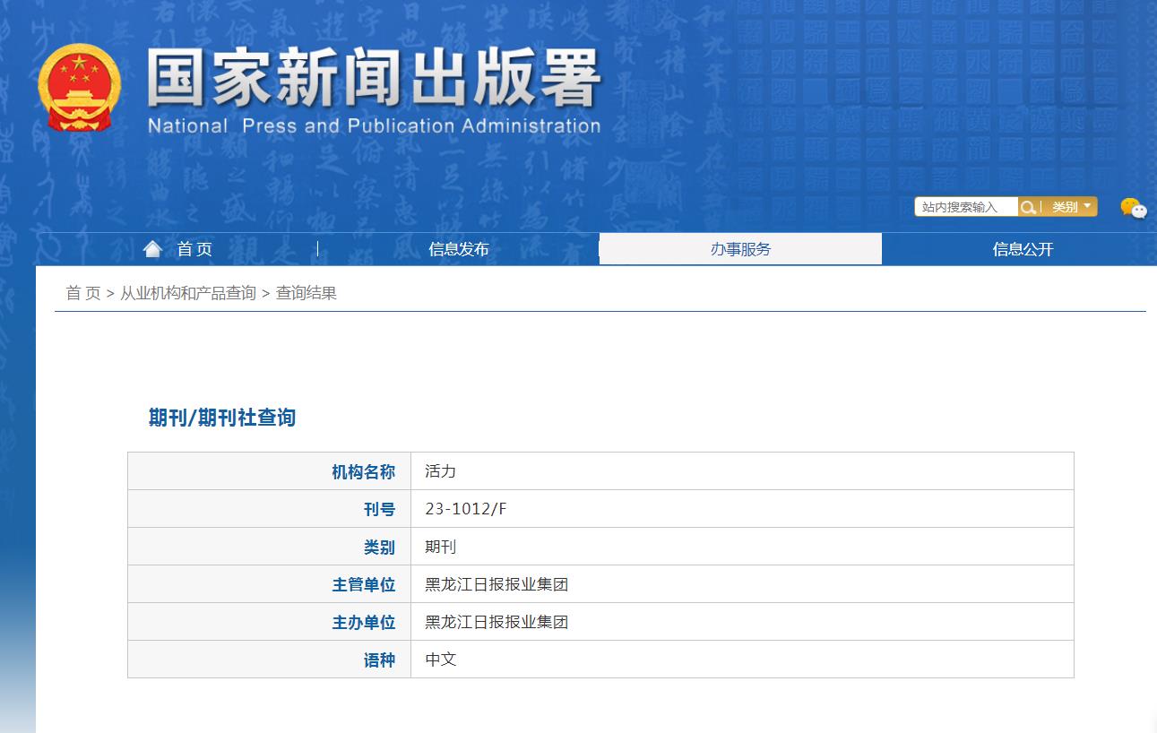1157x733 pixels.
Task: Go to 首页 via the navigation bar
Action: pyautogui.click(x=194, y=249)
